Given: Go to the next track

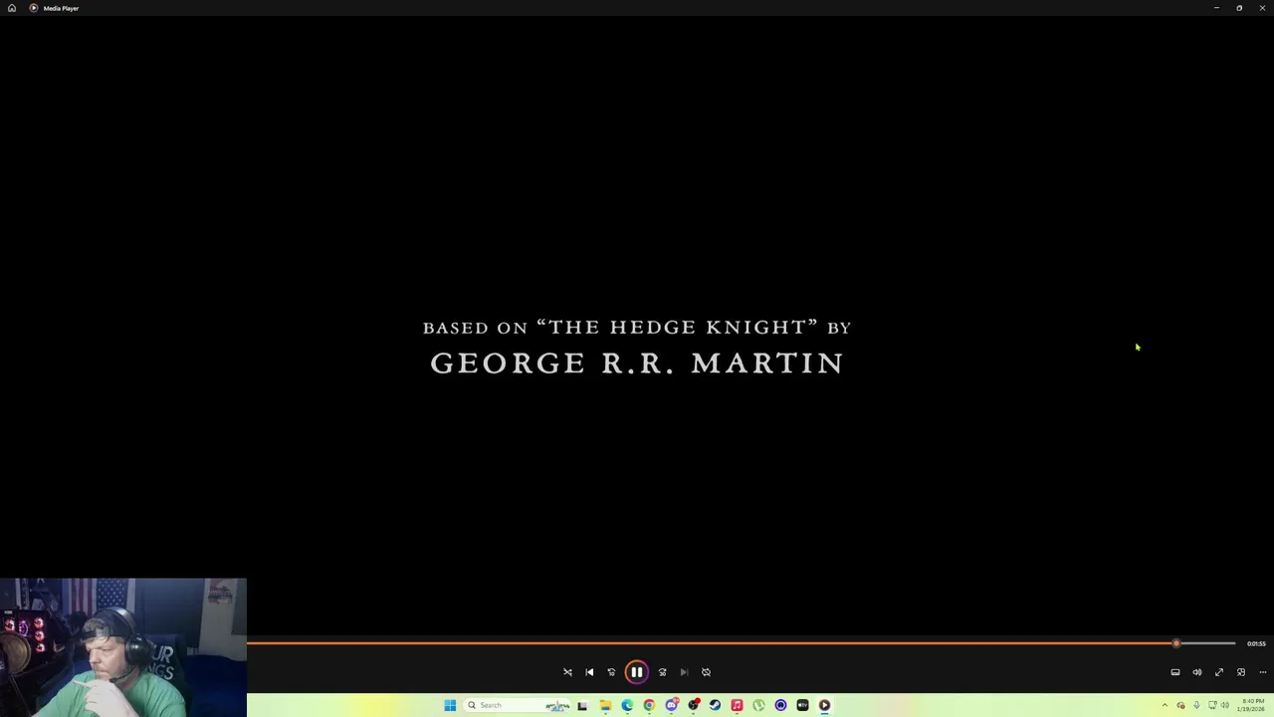Looking at the screenshot, I should [684, 672].
